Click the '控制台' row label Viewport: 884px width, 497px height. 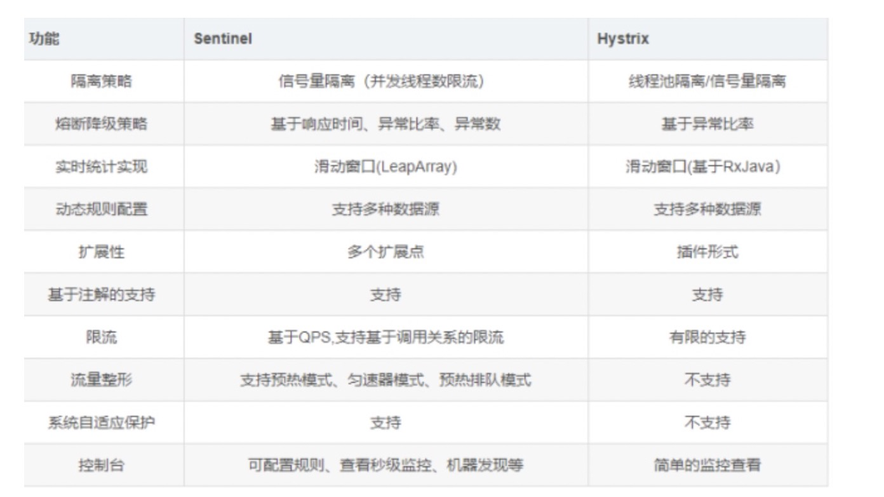[102, 465]
